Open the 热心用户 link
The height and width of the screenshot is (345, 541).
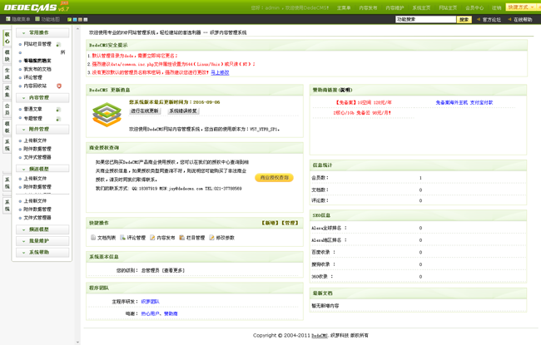pos(151,313)
